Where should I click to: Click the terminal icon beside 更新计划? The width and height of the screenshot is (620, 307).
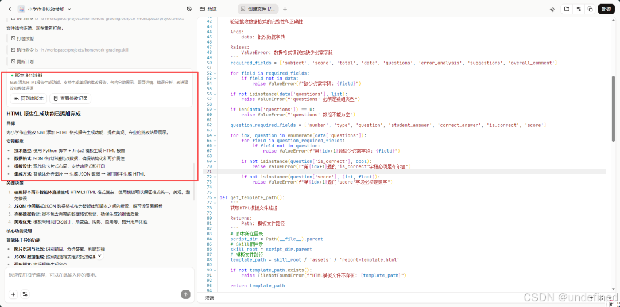point(13,61)
